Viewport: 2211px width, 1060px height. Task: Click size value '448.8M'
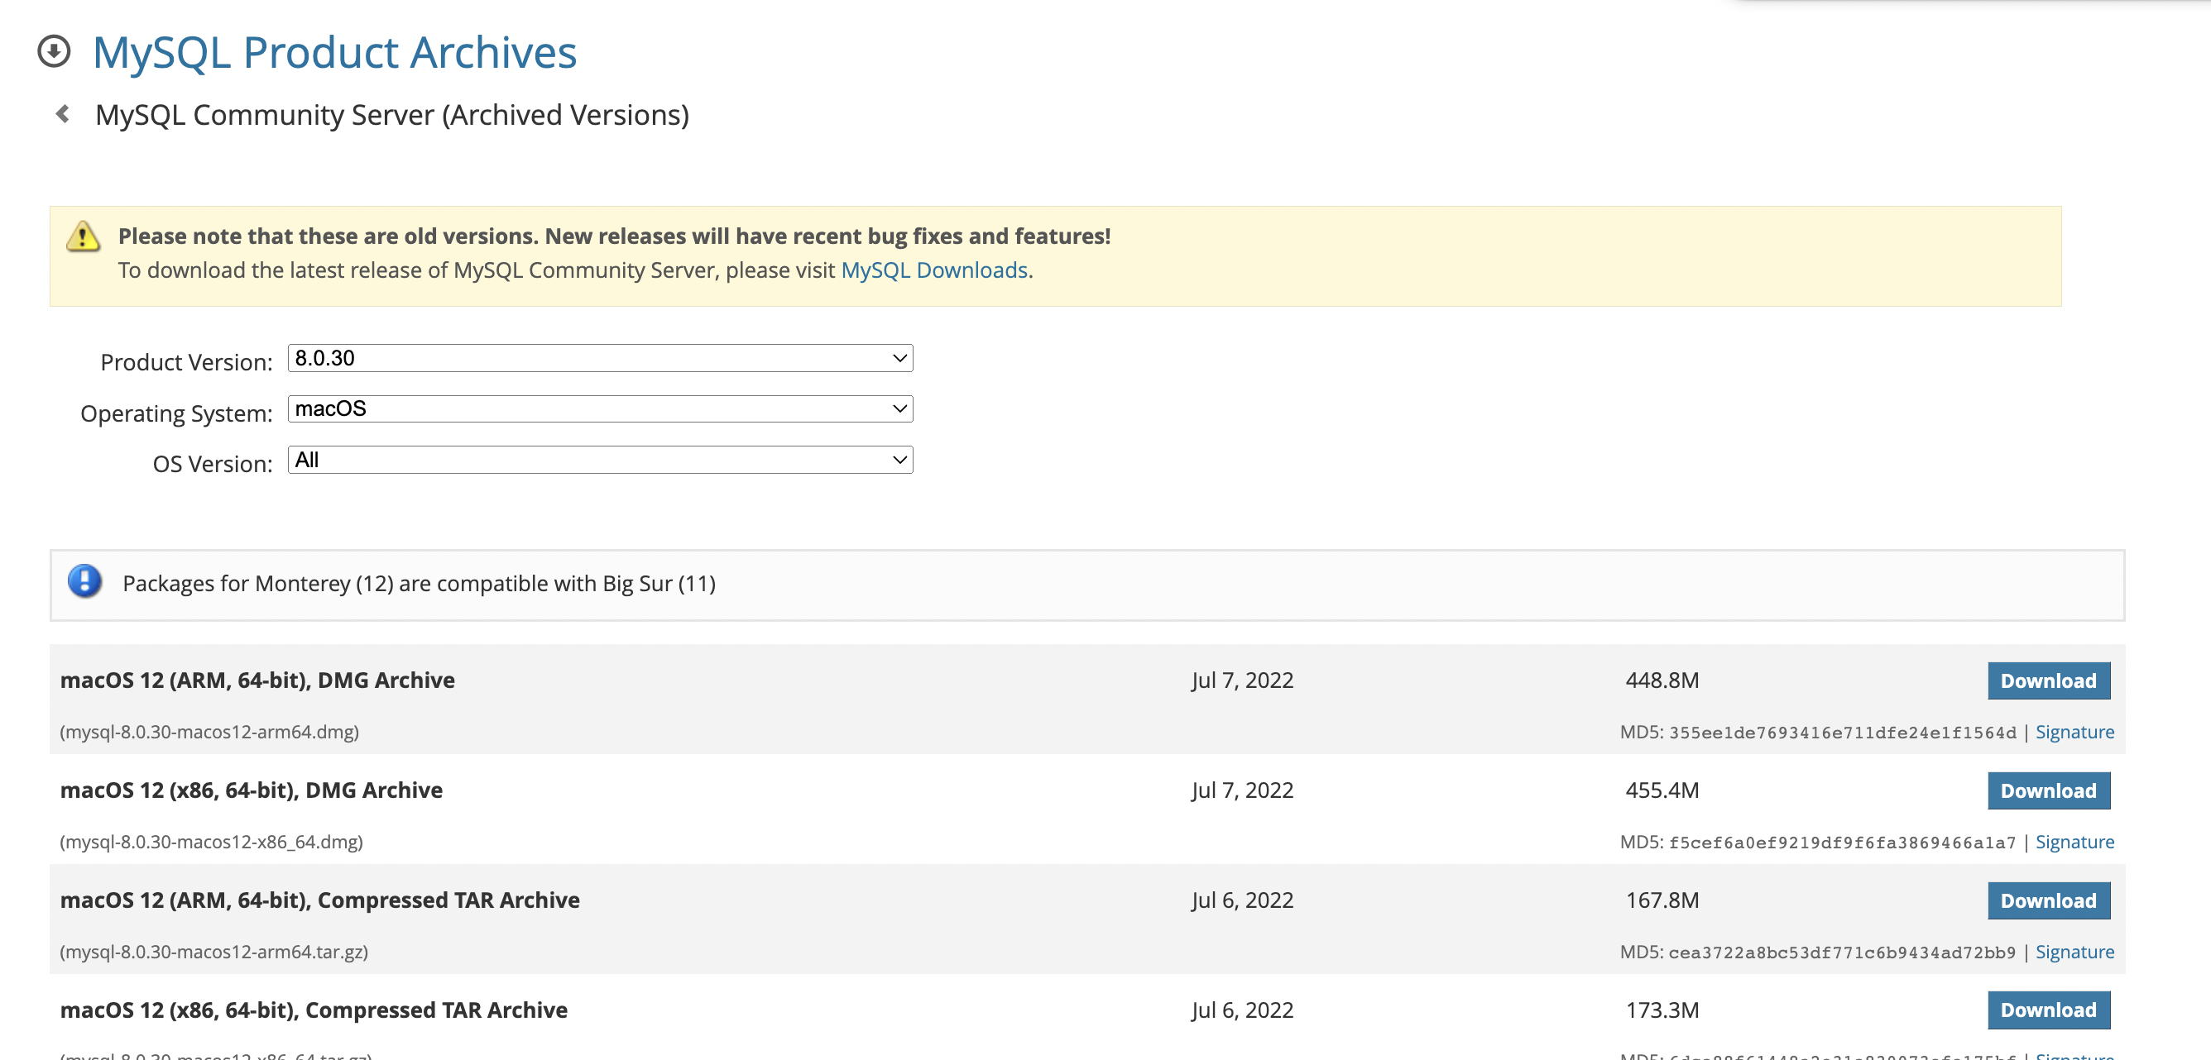(x=1662, y=680)
